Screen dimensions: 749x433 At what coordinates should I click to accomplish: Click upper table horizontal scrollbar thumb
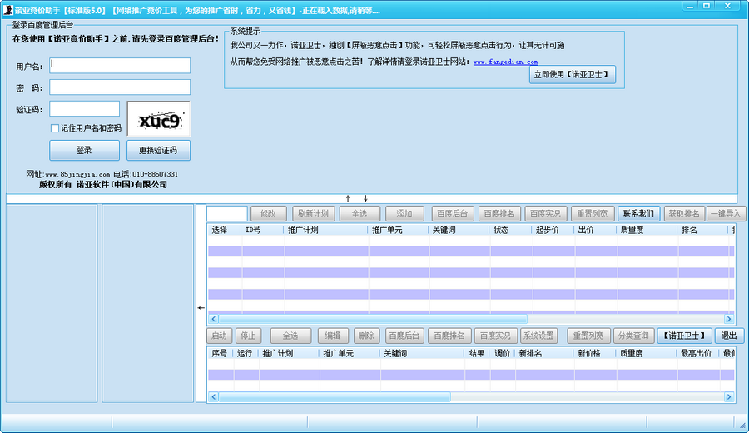pyautogui.click(x=373, y=319)
